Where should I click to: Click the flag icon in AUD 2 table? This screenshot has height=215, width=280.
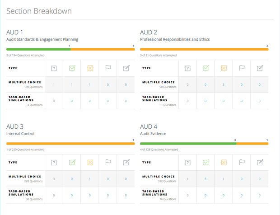pos(242,68)
